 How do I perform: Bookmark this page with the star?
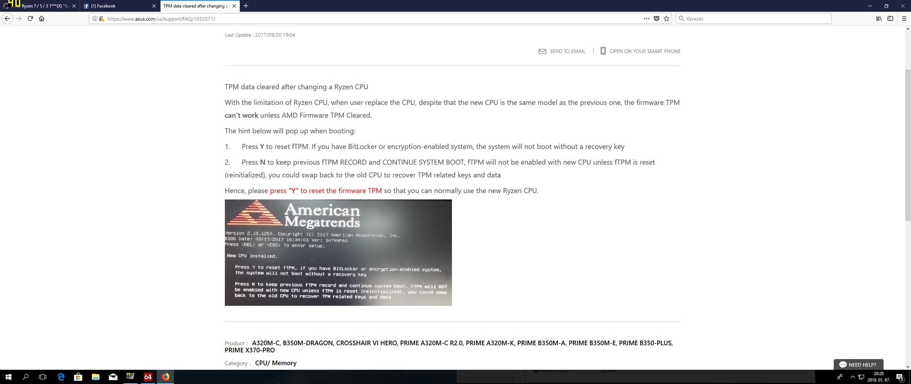pos(666,18)
